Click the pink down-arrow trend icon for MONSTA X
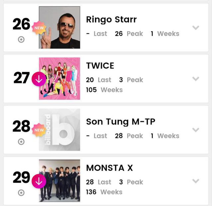 pyautogui.click(x=38, y=180)
